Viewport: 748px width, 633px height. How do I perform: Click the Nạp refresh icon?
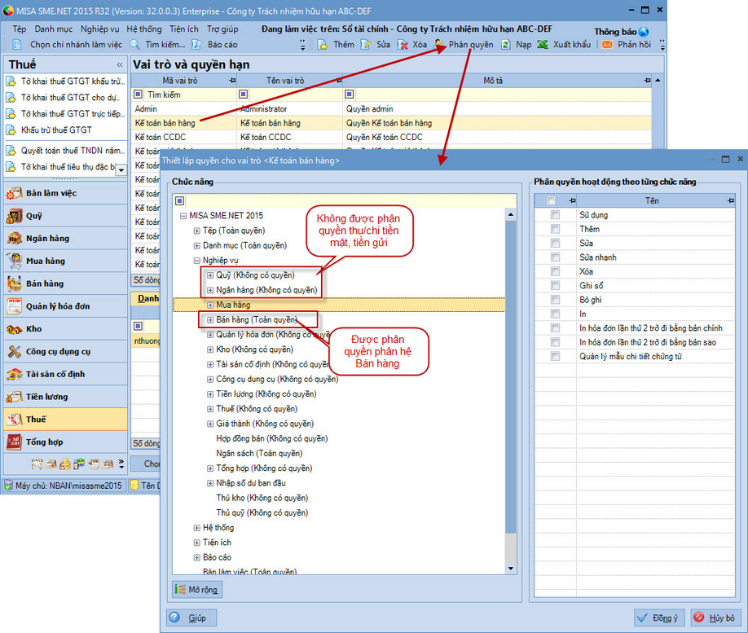click(505, 45)
